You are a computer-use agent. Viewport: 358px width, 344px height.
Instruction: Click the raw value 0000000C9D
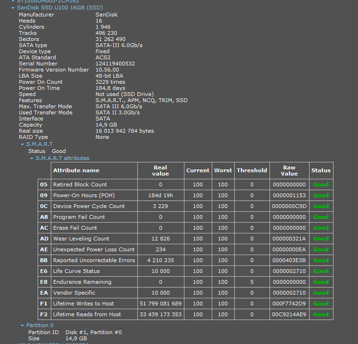point(289,206)
